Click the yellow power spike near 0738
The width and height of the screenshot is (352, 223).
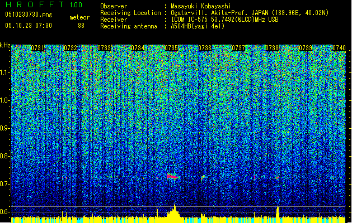[278, 212]
